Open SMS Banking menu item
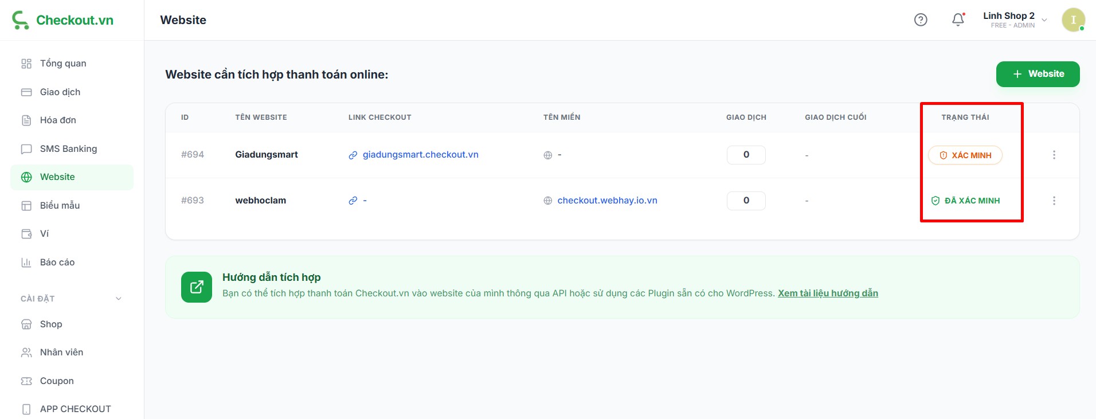The image size is (1096, 419). 68,149
